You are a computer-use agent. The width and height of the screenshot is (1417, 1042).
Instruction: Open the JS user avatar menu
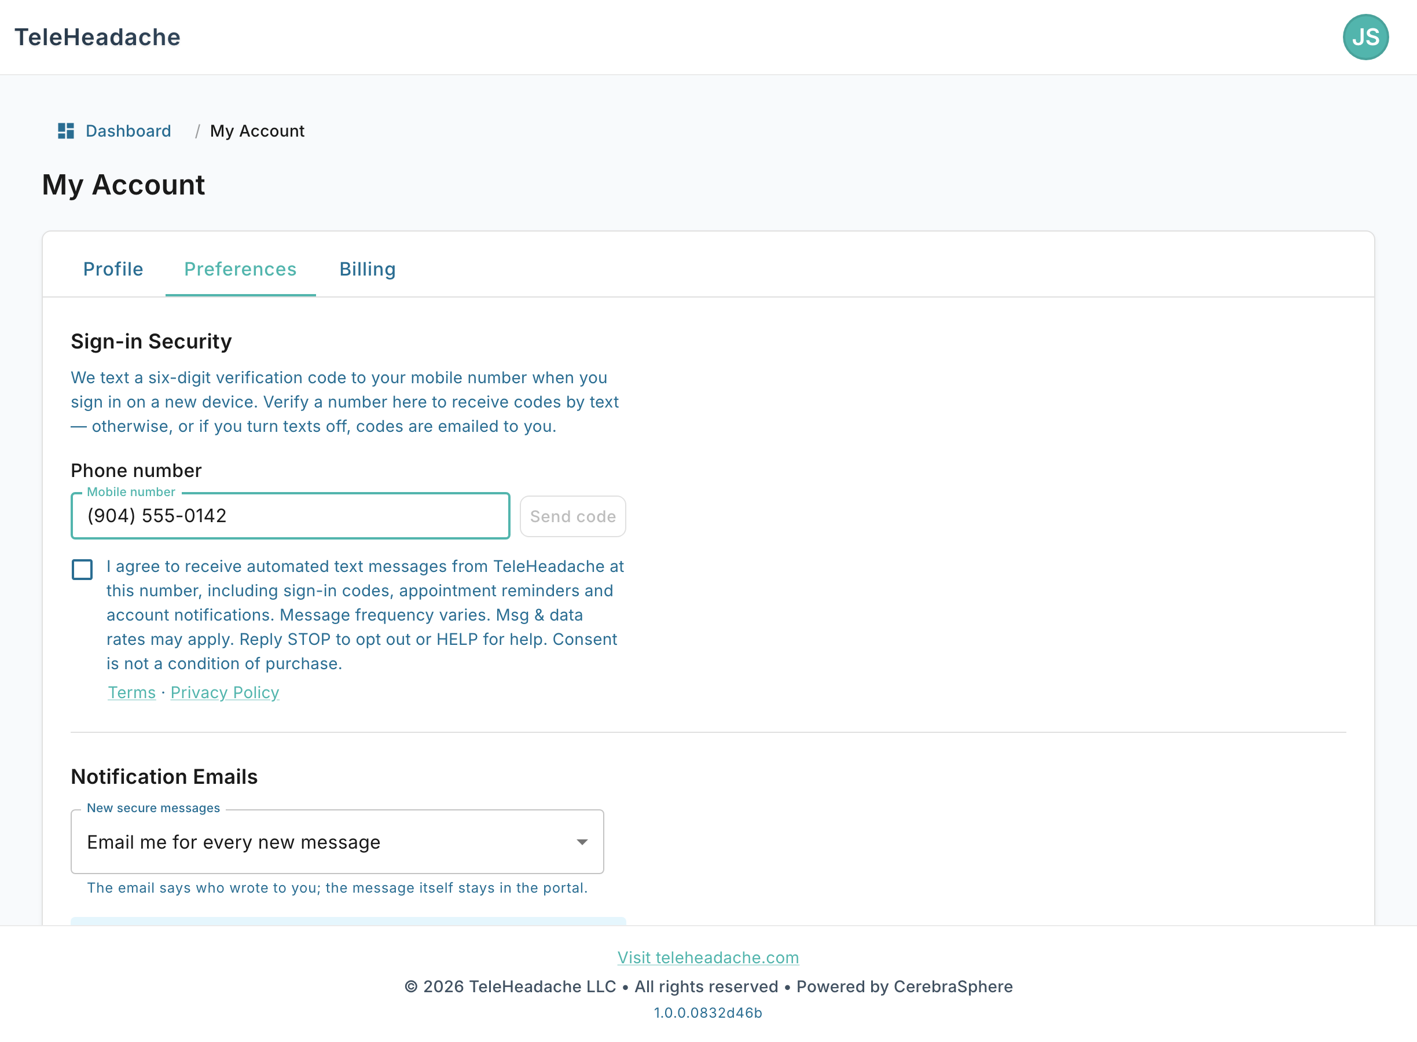pos(1365,37)
